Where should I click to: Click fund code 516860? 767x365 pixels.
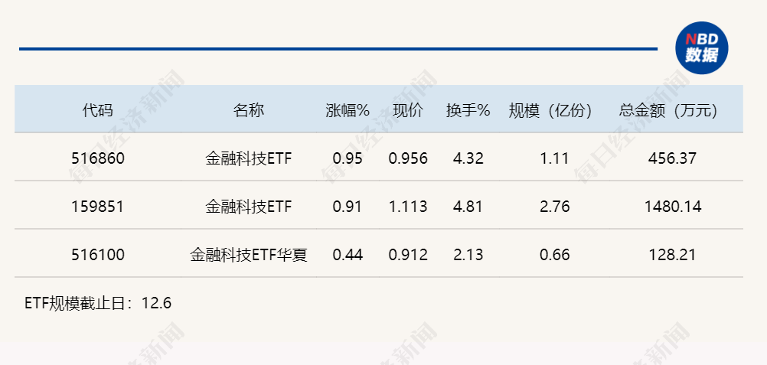(x=98, y=158)
